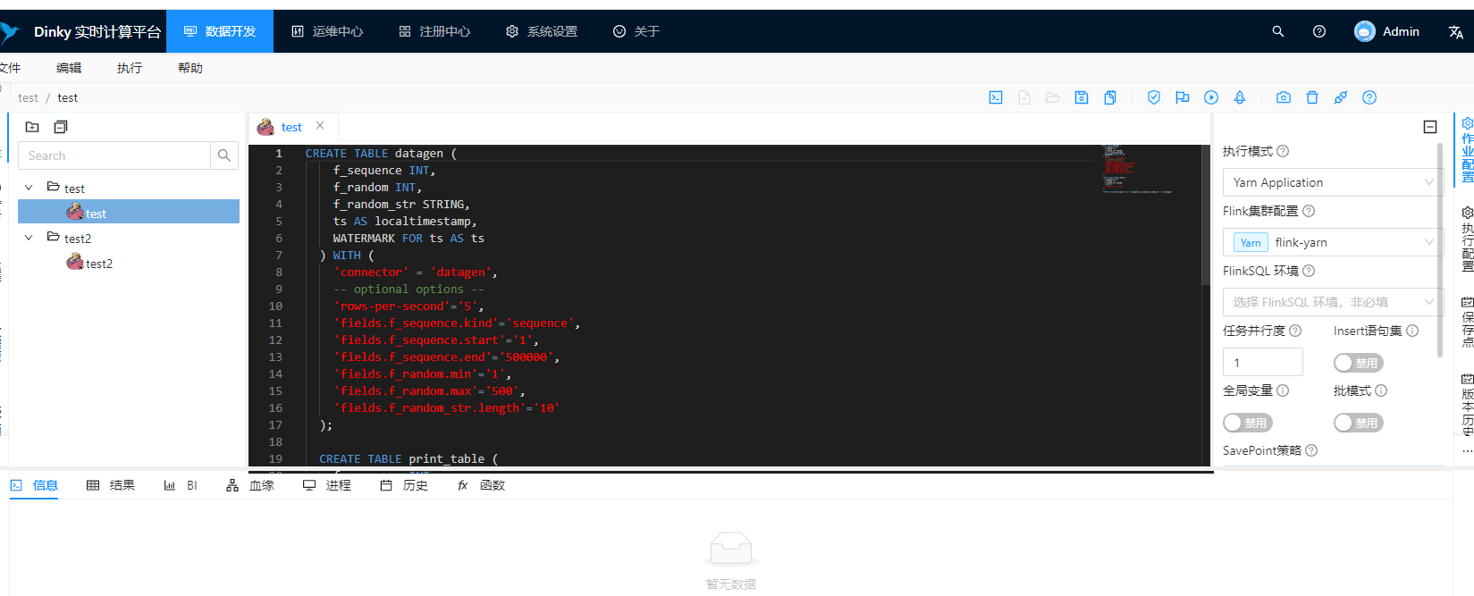Click the help icon next to 执行模式

(x=1283, y=151)
